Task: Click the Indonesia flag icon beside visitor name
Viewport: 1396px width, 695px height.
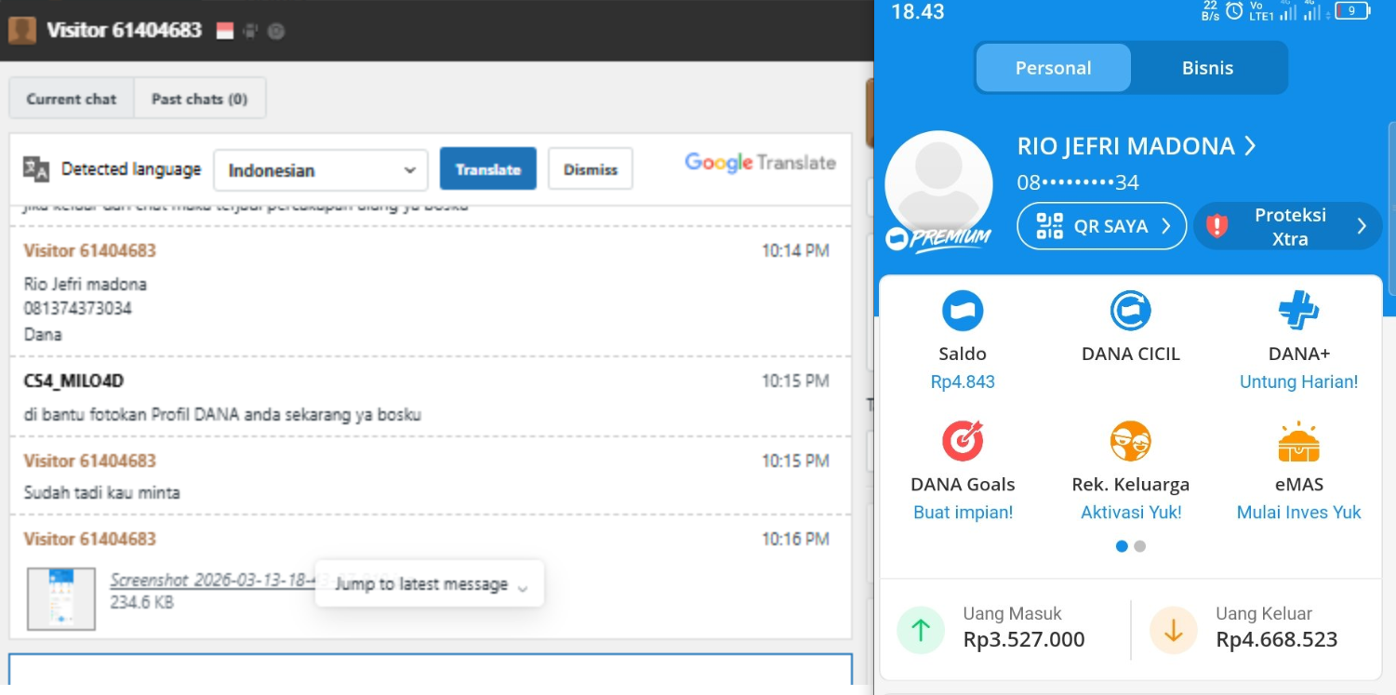Action: coord(224,31)
